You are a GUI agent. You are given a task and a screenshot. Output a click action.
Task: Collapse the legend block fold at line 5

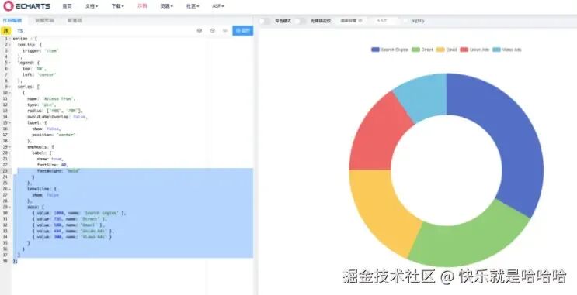tap(10, 63)
